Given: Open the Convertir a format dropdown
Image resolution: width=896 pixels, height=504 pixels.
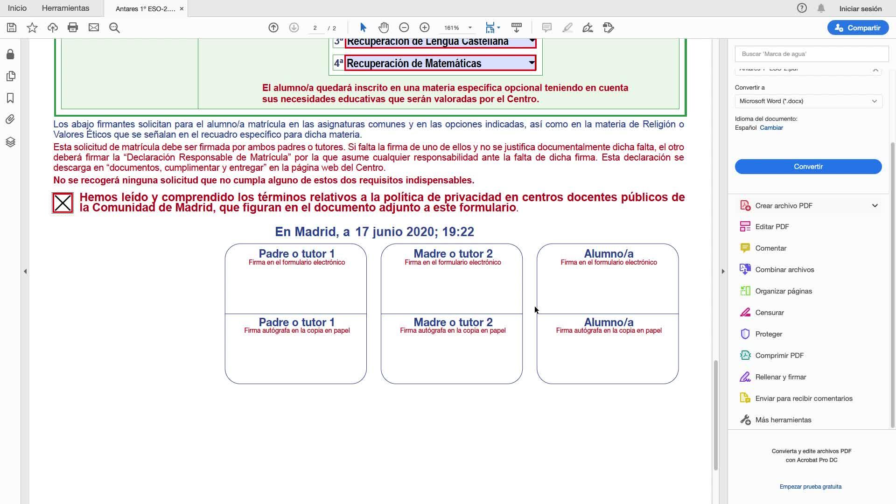Looking at the screenshot, I should click(808, 101).
